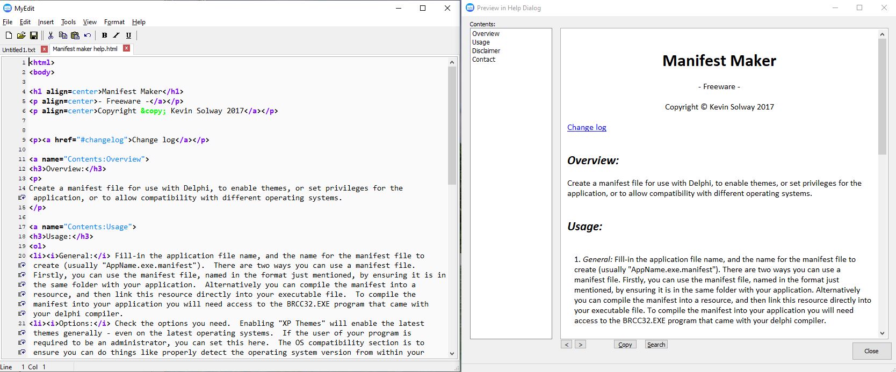Save the document with the floppy icon

33,35
